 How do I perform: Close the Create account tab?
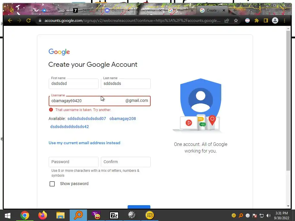click(x=224, y=11)
